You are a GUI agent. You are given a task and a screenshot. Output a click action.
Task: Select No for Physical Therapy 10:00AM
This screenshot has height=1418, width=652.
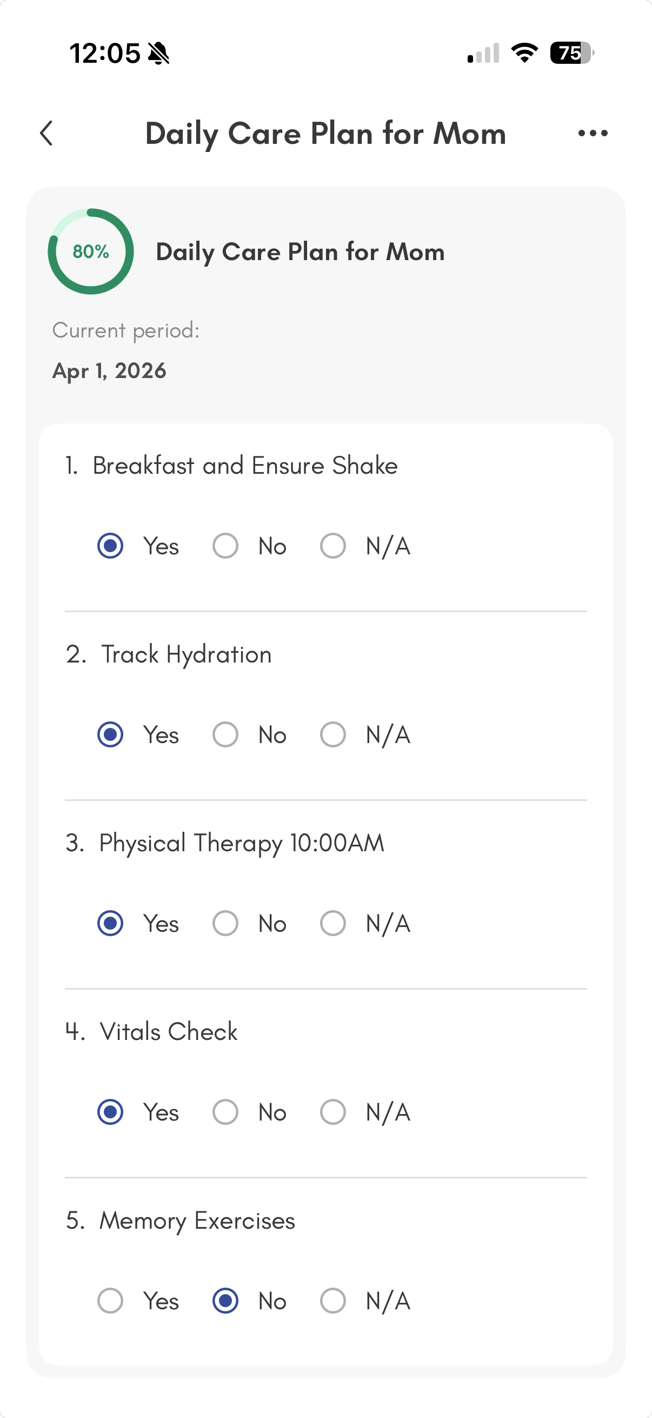tap(225, 923)
